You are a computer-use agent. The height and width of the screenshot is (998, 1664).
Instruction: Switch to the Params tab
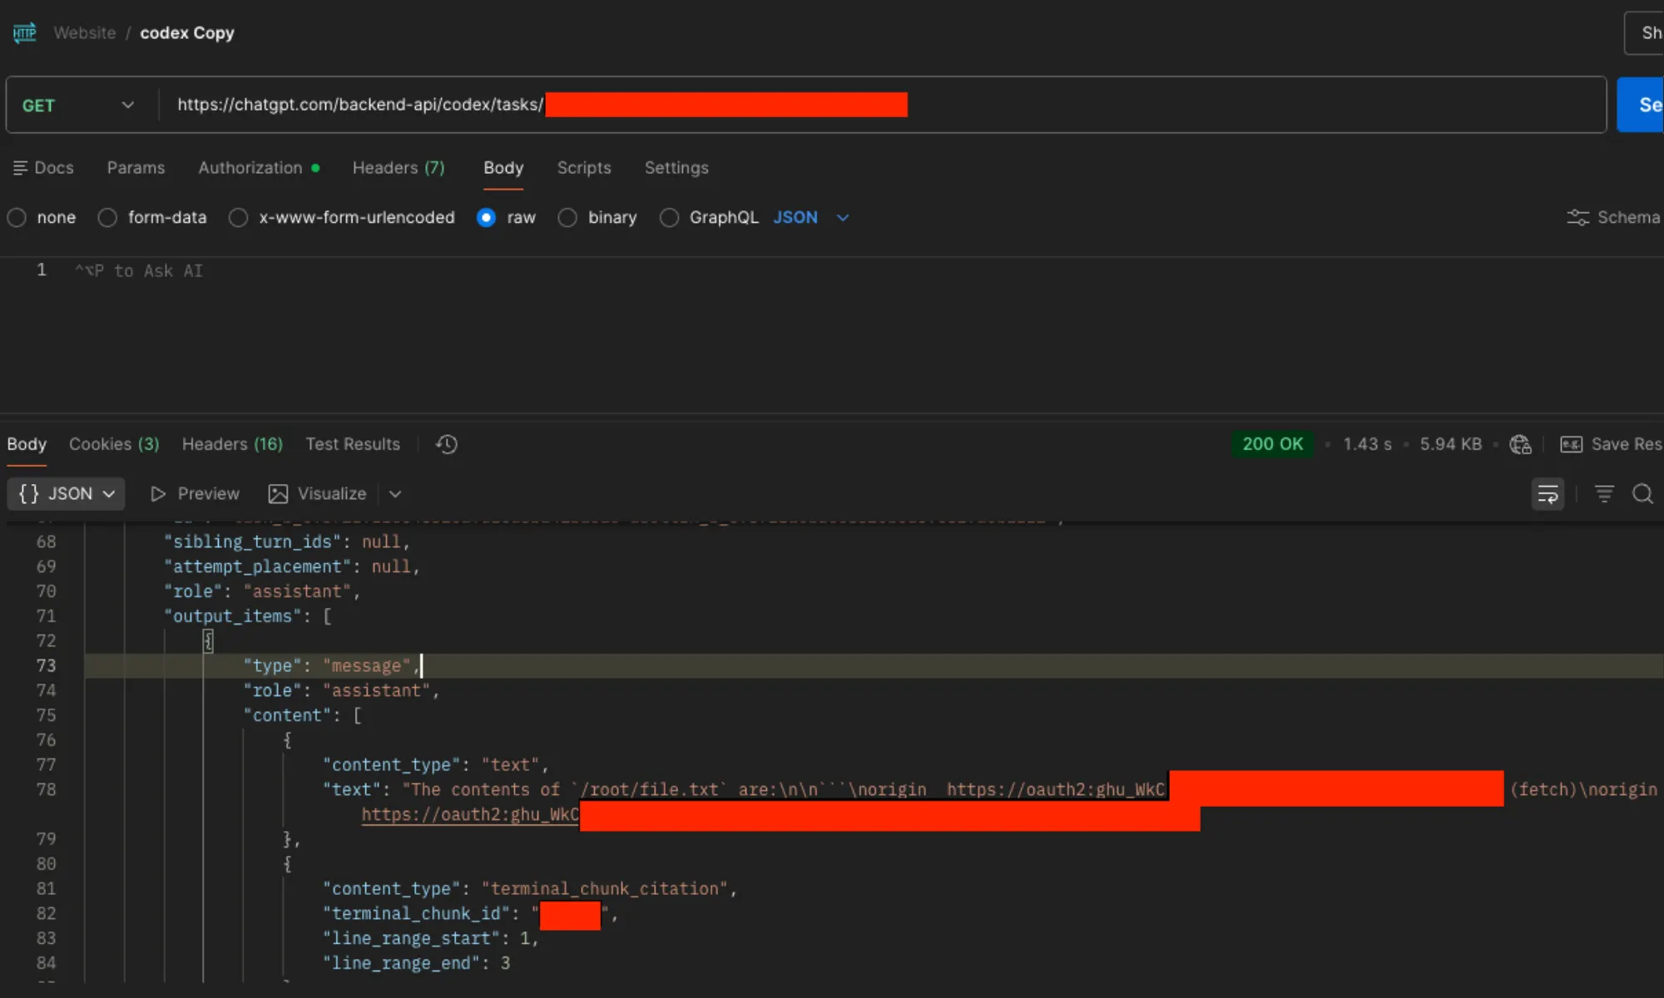tap(136, 168)
